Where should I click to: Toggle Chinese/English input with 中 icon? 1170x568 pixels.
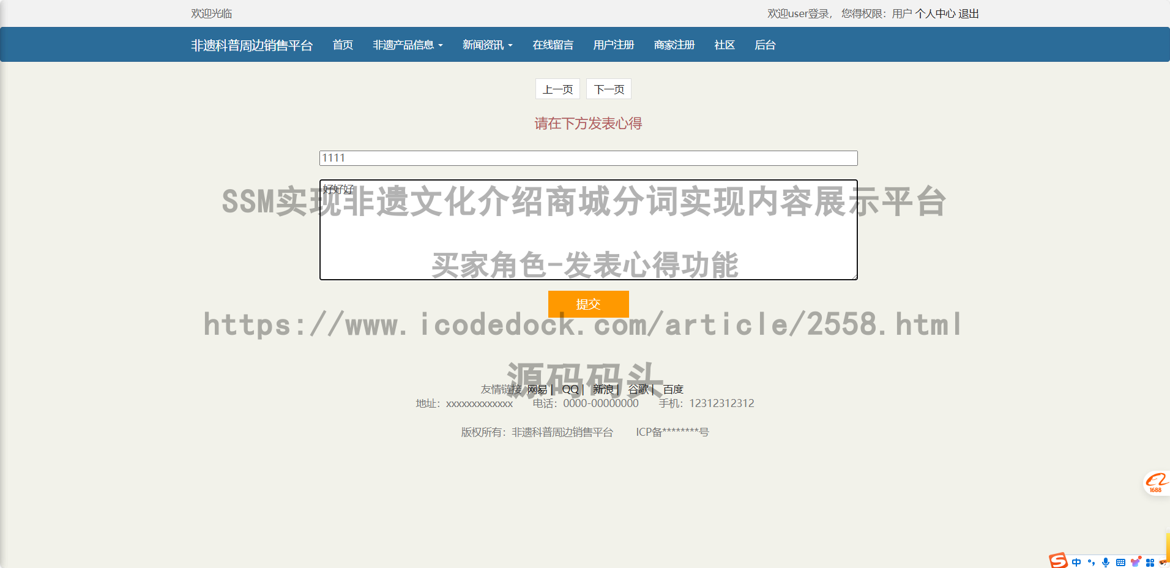pos(1076,562)
